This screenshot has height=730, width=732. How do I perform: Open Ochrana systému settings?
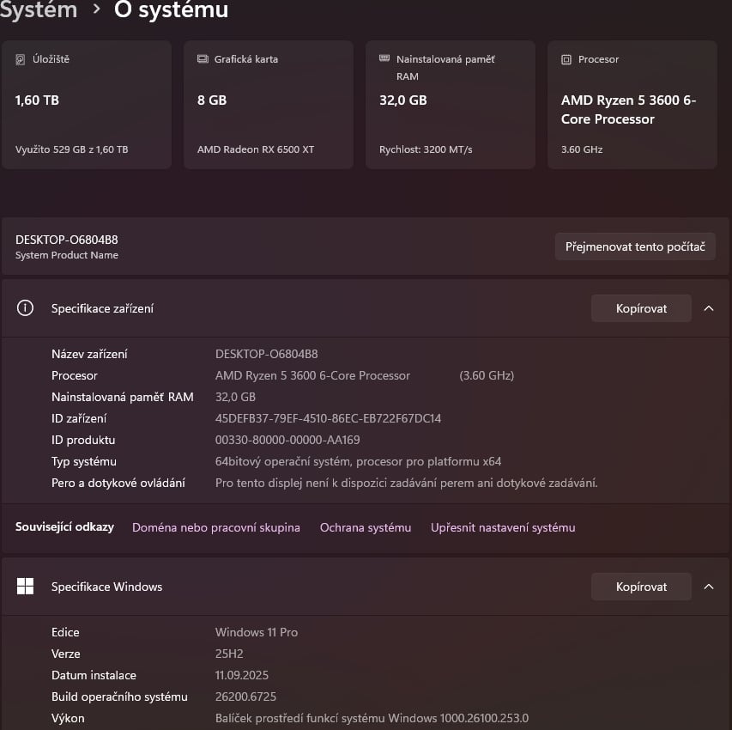pos(366,527)
